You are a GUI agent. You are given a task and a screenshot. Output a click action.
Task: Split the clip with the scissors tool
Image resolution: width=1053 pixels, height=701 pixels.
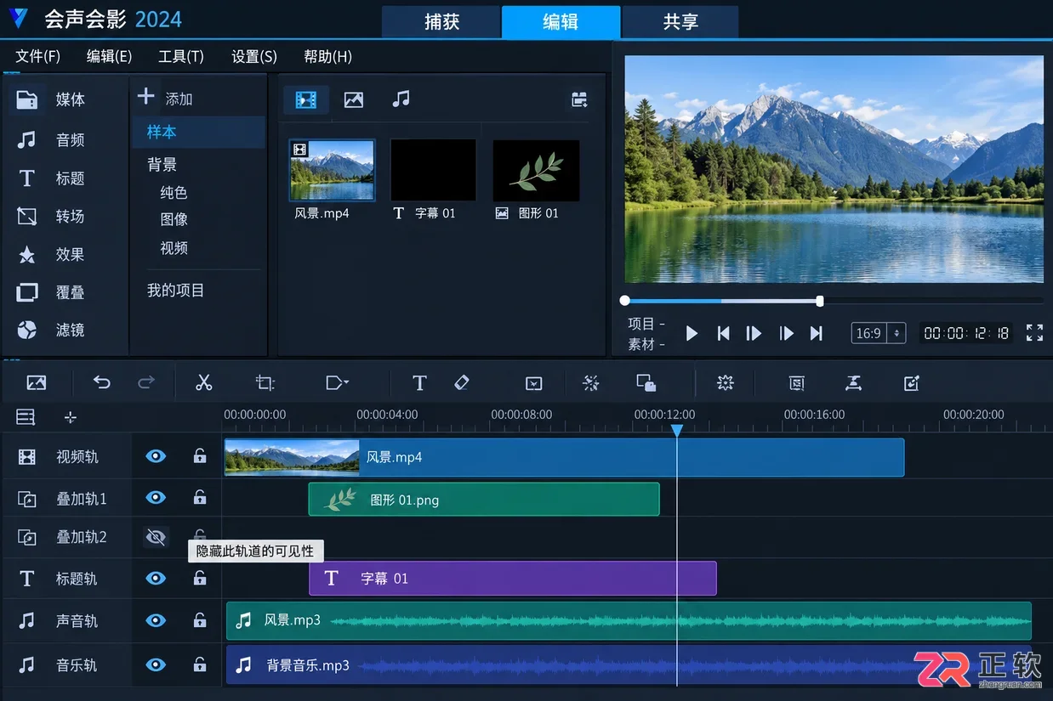tap(203, 383)
